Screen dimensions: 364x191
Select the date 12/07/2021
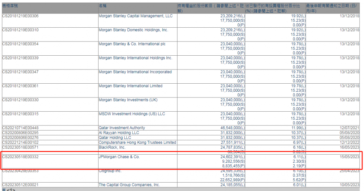(349, 128)
